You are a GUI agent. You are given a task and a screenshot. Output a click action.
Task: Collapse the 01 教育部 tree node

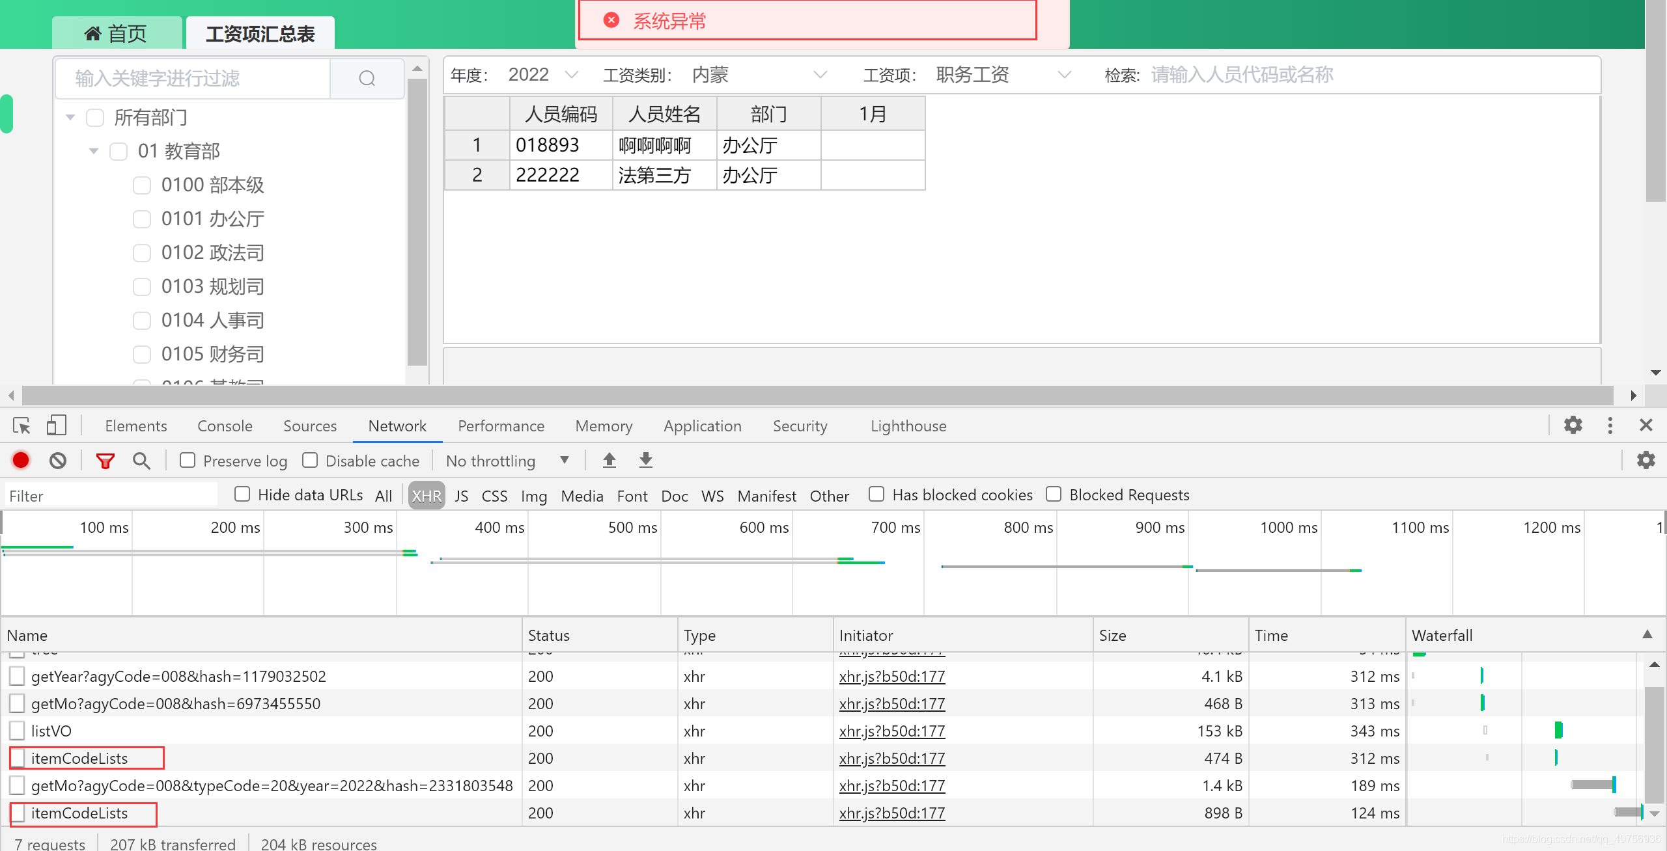94,150
